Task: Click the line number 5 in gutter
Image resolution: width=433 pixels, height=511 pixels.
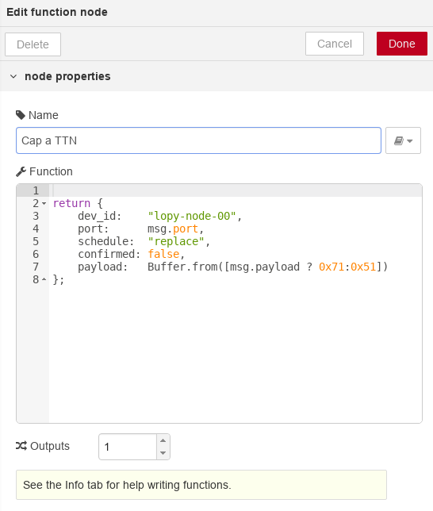Action: [x=36, y=241]
